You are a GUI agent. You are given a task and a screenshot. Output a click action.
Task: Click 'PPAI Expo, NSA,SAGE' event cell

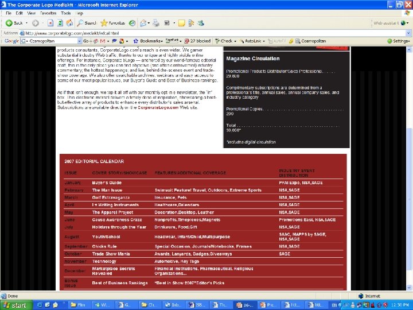coord(301,183)
